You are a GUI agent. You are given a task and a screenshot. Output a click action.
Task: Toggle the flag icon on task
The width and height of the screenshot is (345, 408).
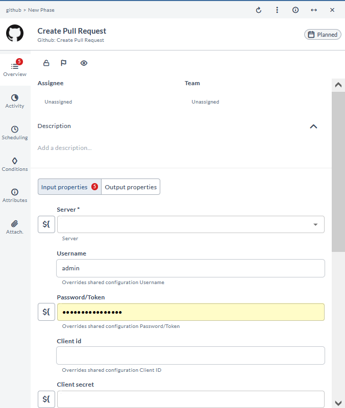[x=63, y=63]
